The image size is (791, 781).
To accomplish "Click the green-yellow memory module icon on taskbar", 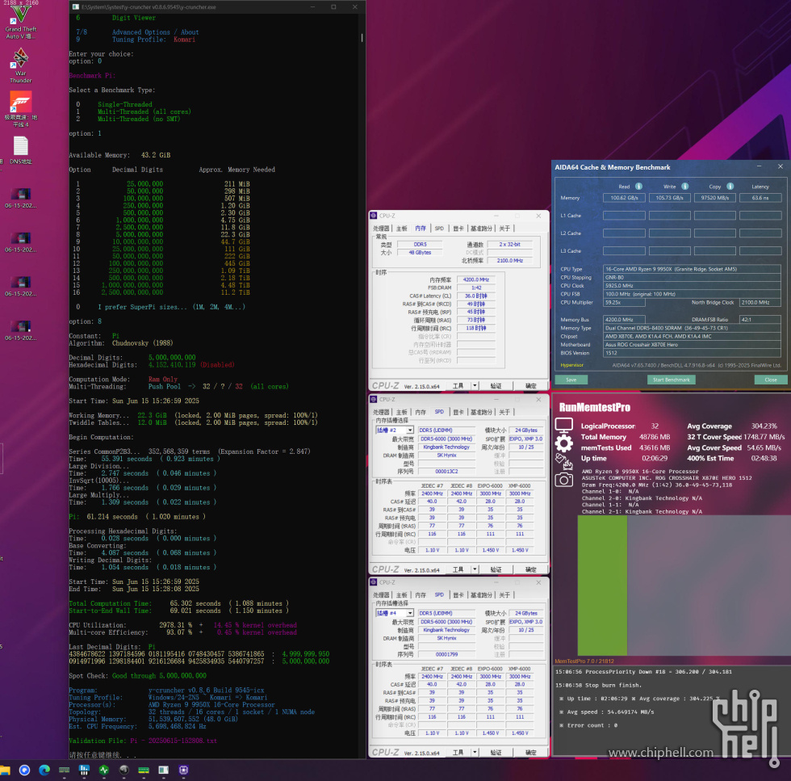I will click(x=144, y=770).
